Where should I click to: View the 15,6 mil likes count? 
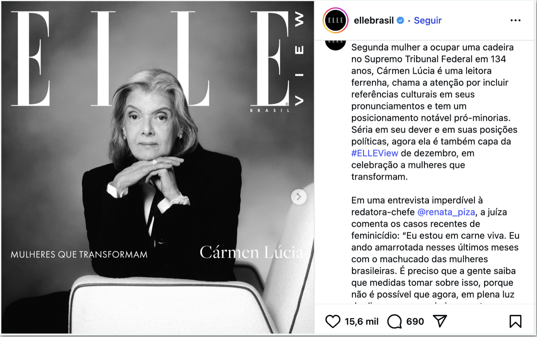coord(362,321)
